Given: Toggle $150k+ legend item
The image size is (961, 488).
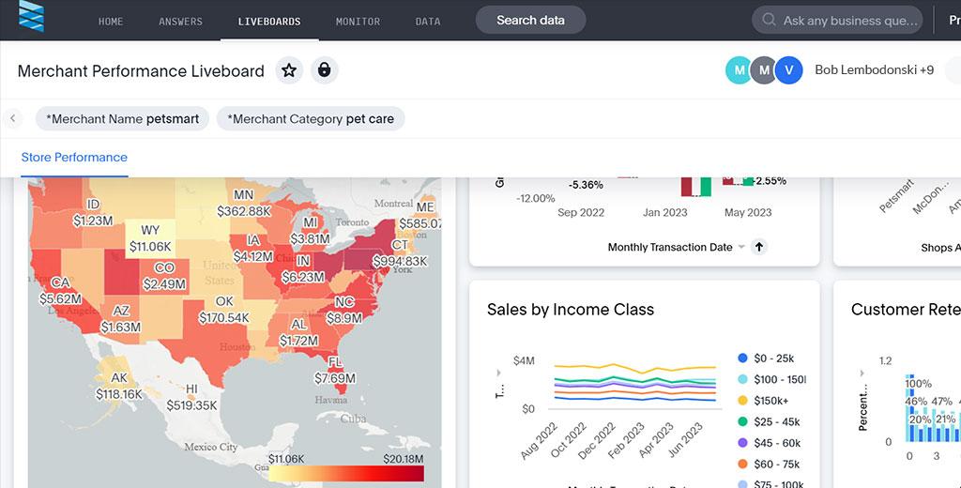Looking at the screenshot, I should 763,401.
